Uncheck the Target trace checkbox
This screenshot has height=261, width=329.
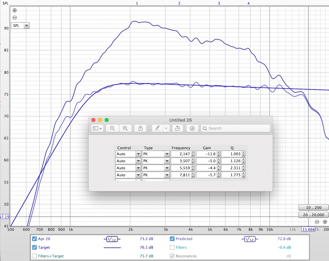[34, 247]
